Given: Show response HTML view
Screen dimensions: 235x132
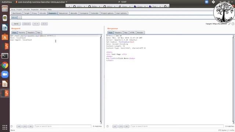Looking at the screenshot, I should click(132, 33).
